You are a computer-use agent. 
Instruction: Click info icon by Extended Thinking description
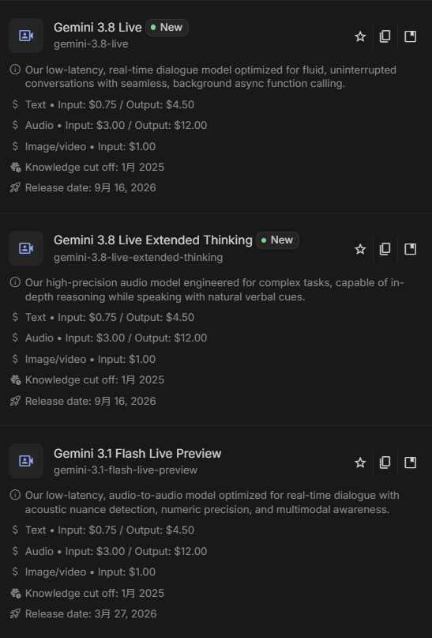pos(15,282)
